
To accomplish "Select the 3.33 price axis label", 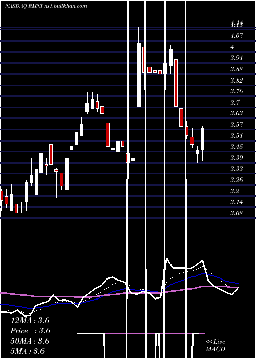I will click(237, 169).
